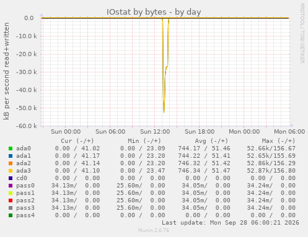The height and width of the screenshot is (237, 308).
Task: Click ada1 average value 744.22 / 51.41
Action: (x=204, y=156)
